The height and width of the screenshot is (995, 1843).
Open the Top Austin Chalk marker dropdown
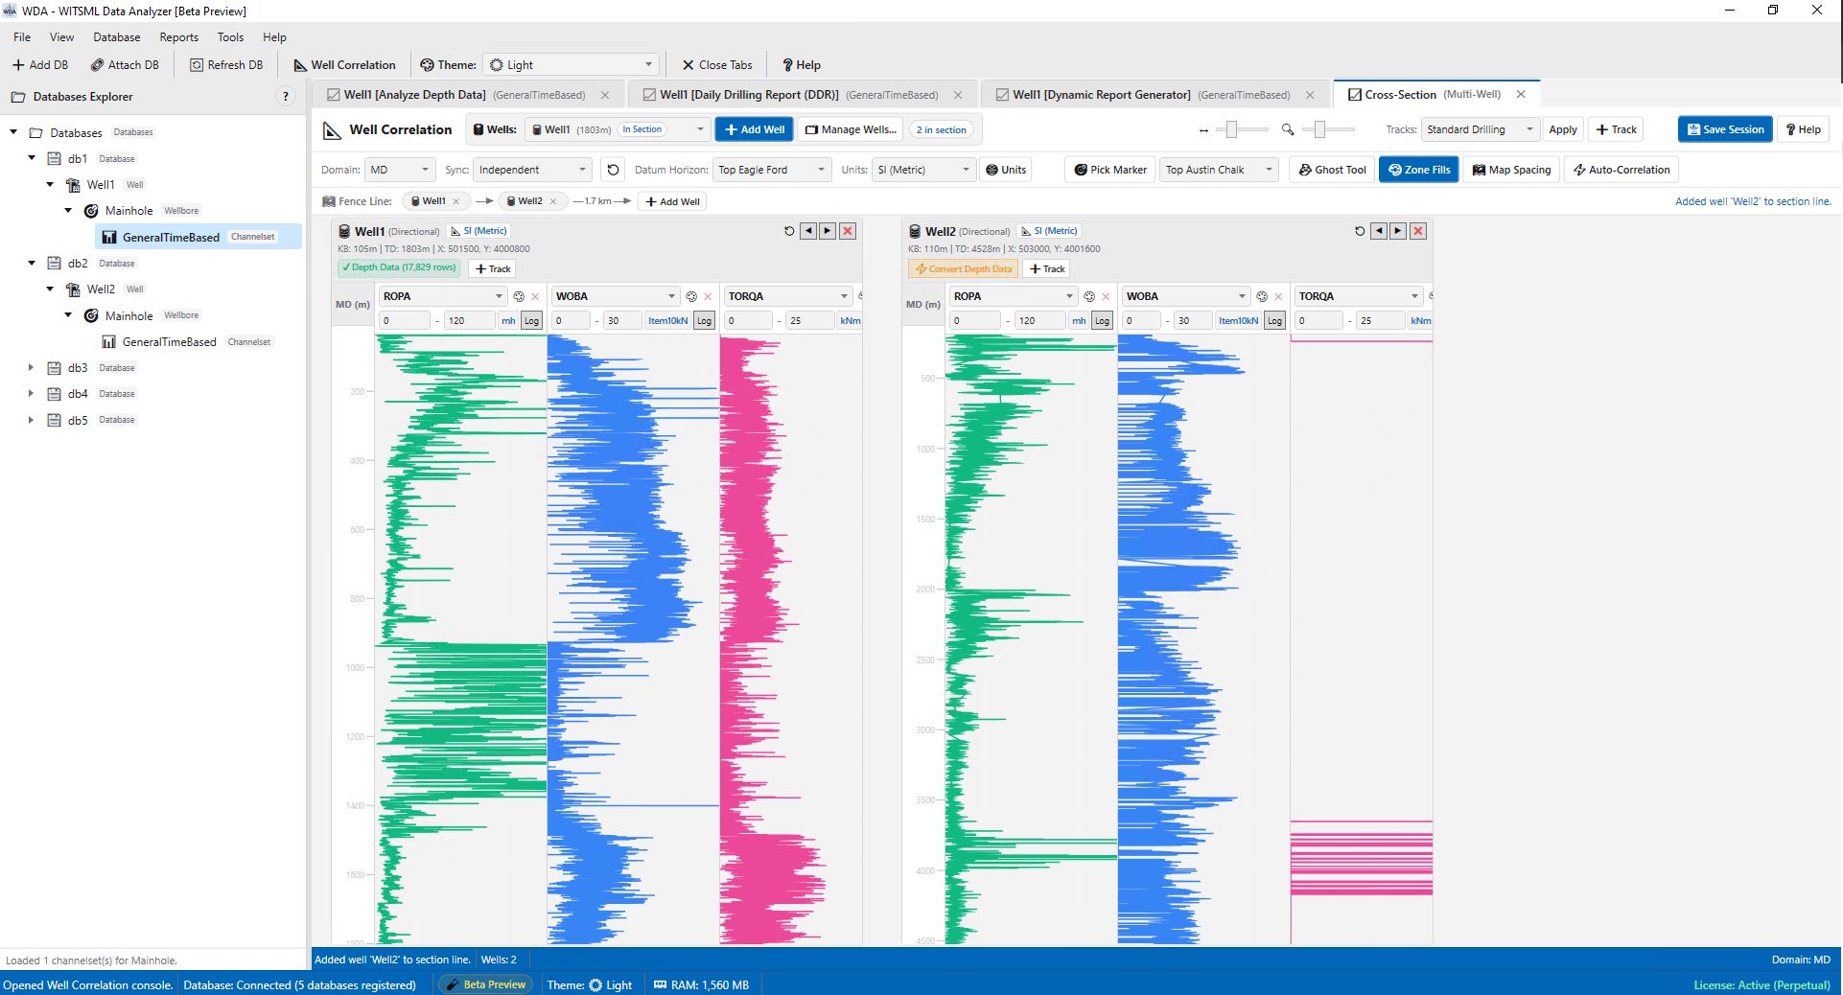pos(1219,170)
